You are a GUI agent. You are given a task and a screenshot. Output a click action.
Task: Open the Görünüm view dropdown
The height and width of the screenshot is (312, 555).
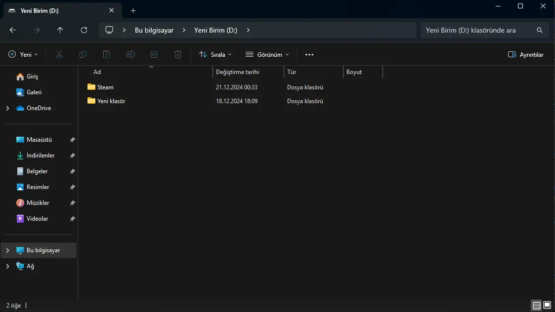tap(267, 54)
